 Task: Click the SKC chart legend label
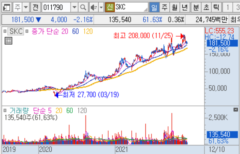click(16, 31)
